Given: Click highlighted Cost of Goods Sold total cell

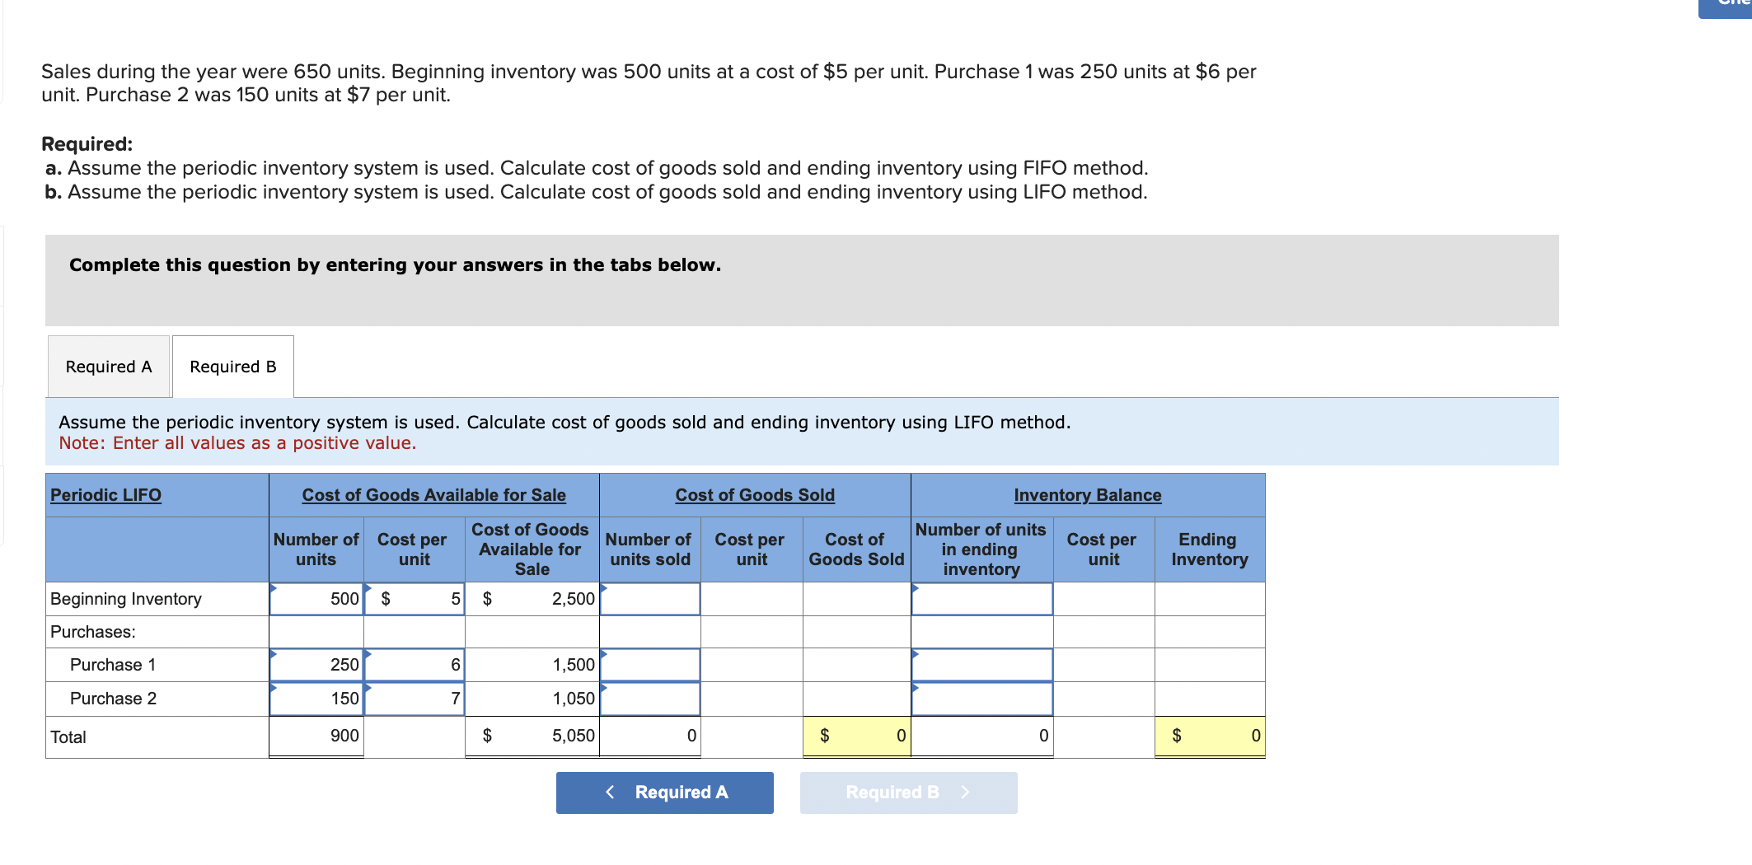Looking at the screenshot, I should tap(855, 736).
